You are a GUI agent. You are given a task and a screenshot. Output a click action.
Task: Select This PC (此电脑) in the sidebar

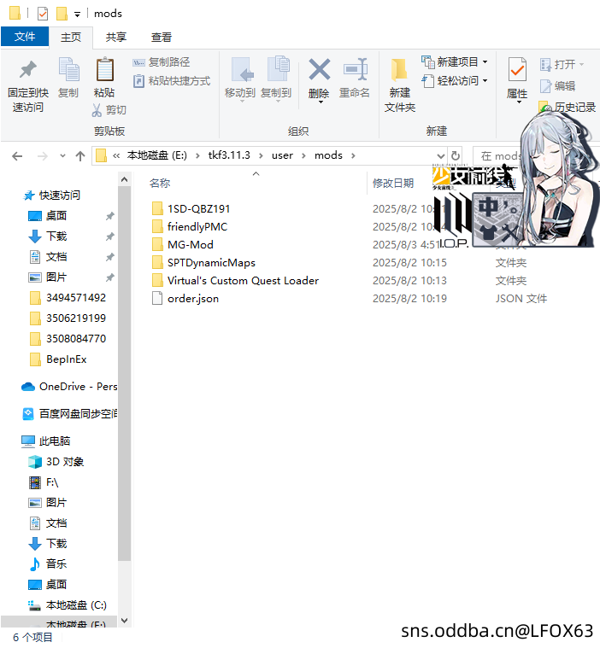click(55, 441)
